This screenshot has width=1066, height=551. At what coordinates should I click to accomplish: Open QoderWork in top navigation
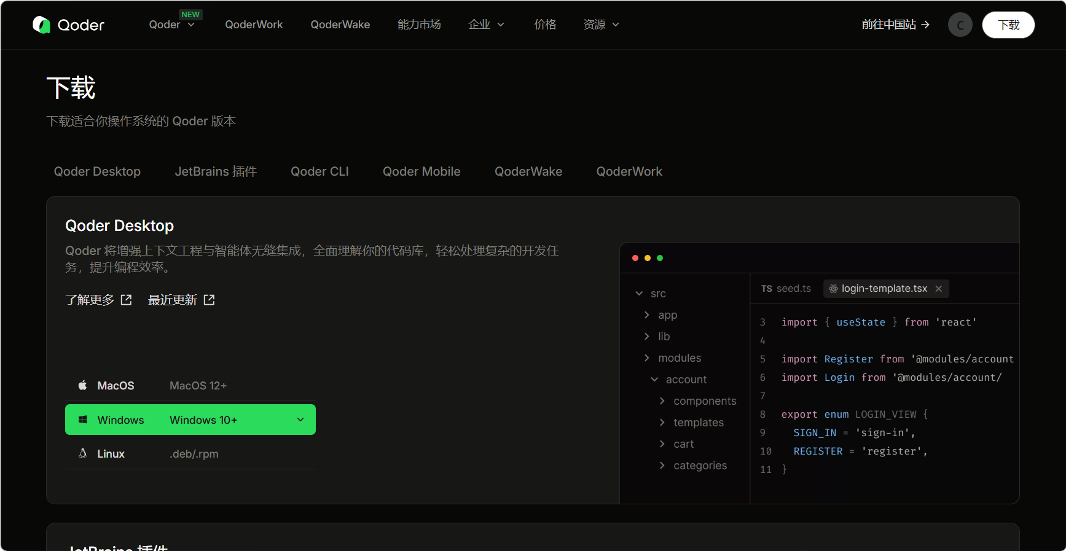pos(254,25)
